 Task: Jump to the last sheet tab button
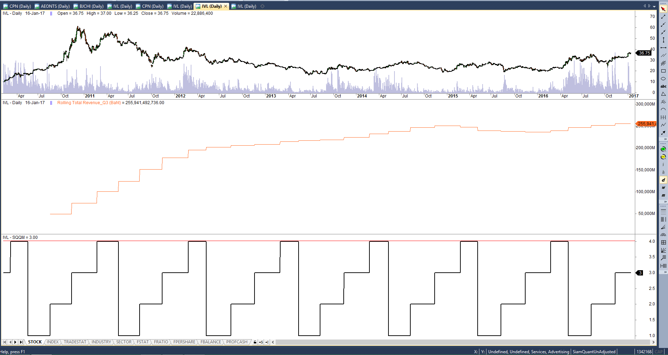21,342
